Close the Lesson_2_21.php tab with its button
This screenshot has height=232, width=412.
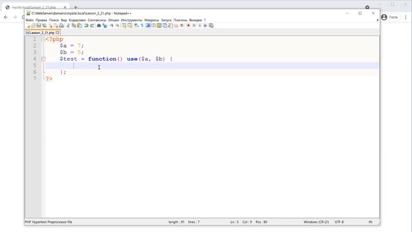pos(57,33)
